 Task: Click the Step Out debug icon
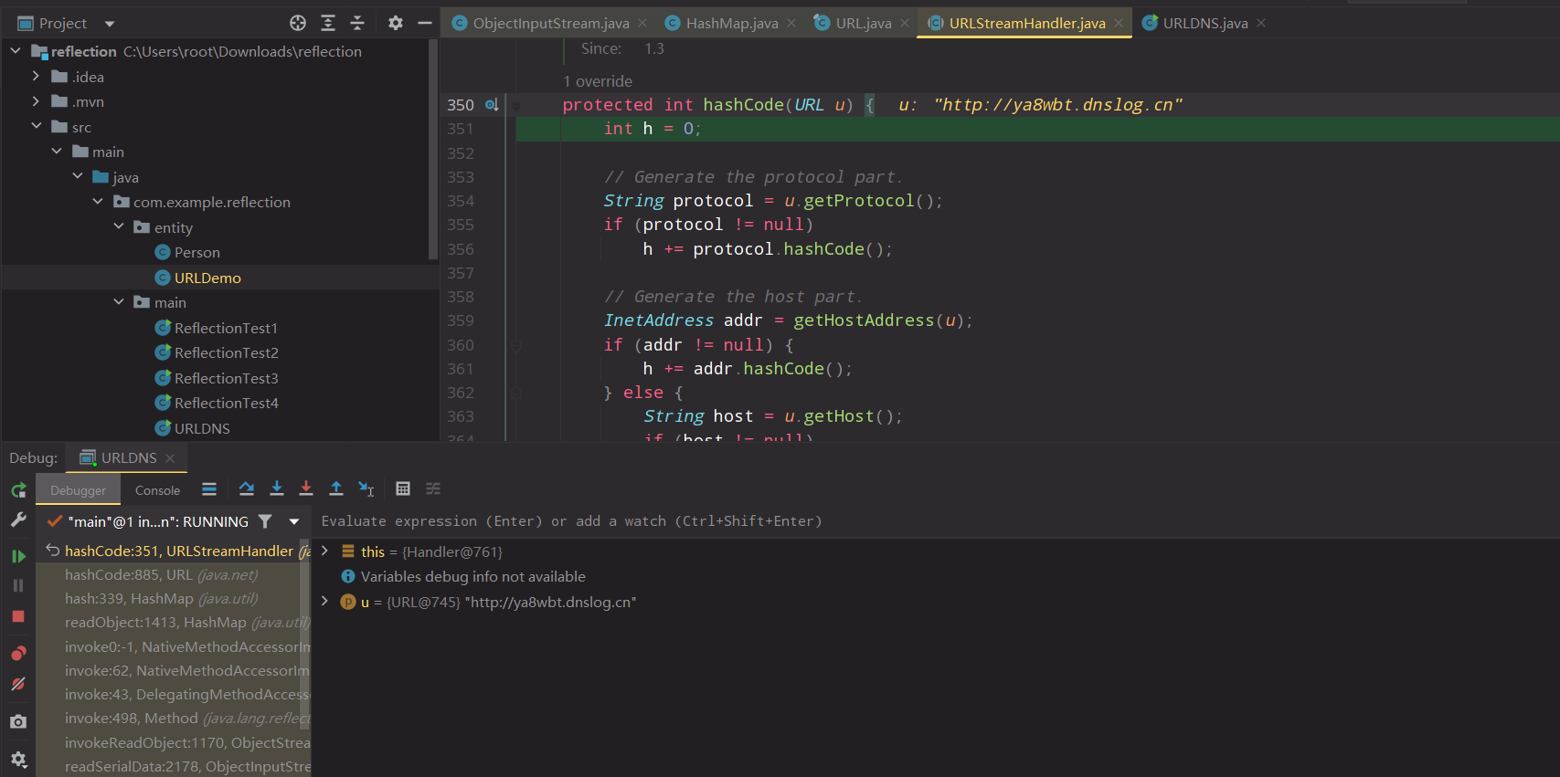click(x=336, y=489)
